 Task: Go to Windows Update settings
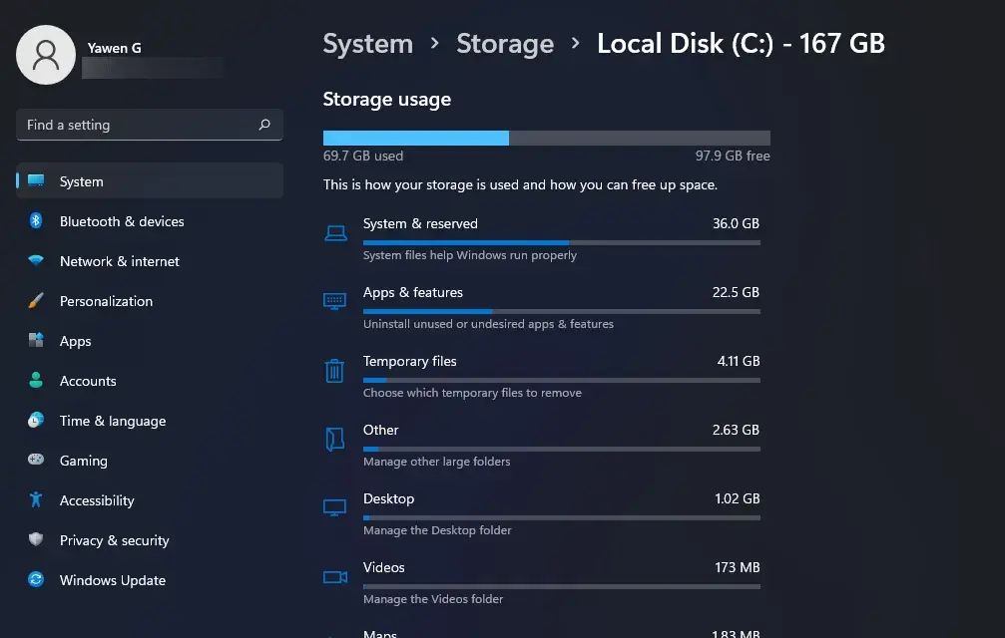coord(150,580)
